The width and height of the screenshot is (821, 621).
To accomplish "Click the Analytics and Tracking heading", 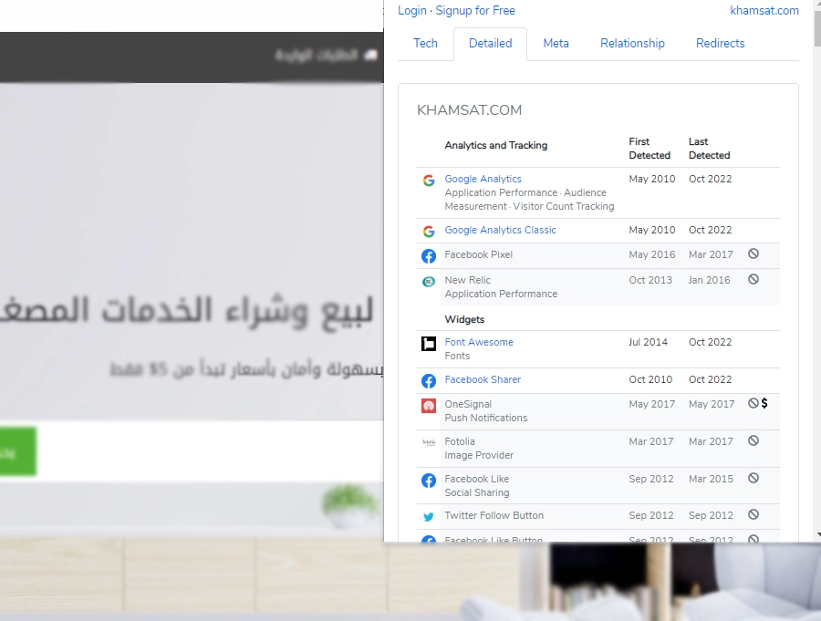I will [x=496, y=146].
